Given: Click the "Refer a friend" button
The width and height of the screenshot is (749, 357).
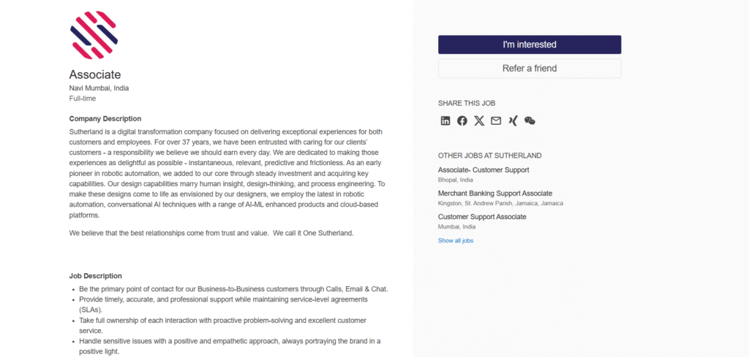Looking at the screenshot, I should (530, 69).
